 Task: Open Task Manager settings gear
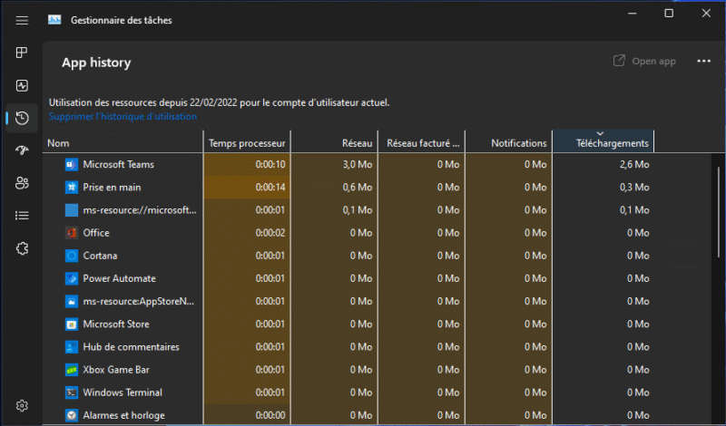[22, 405]
